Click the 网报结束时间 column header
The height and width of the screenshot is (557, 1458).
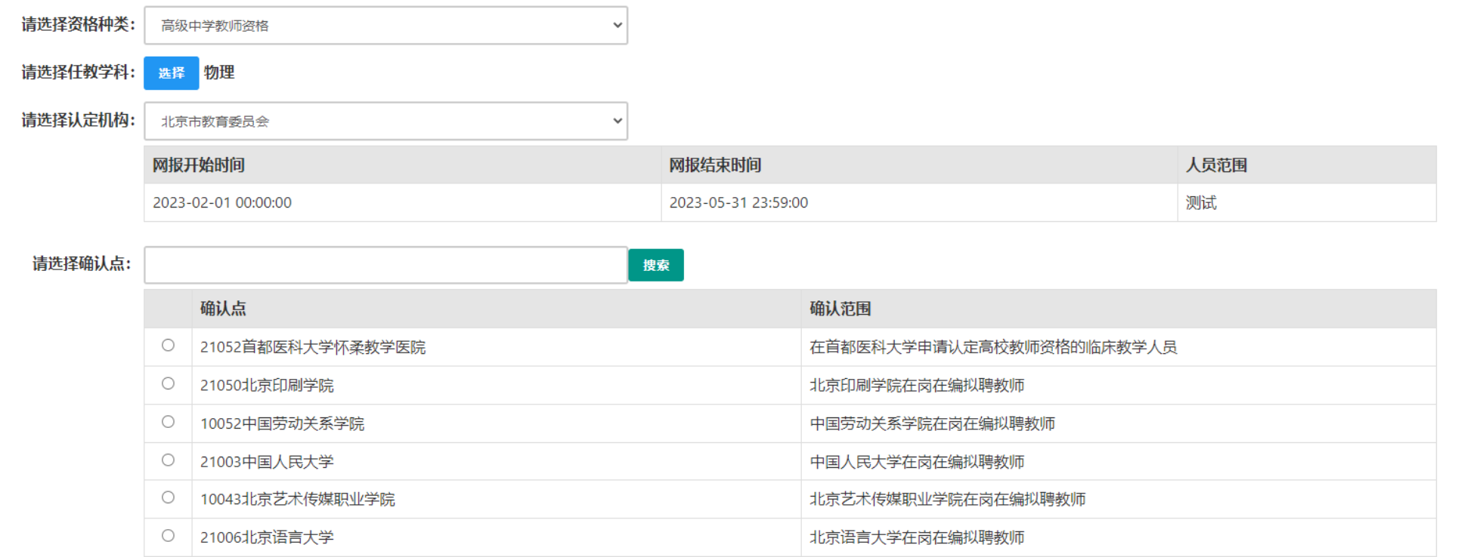point(715,165)
